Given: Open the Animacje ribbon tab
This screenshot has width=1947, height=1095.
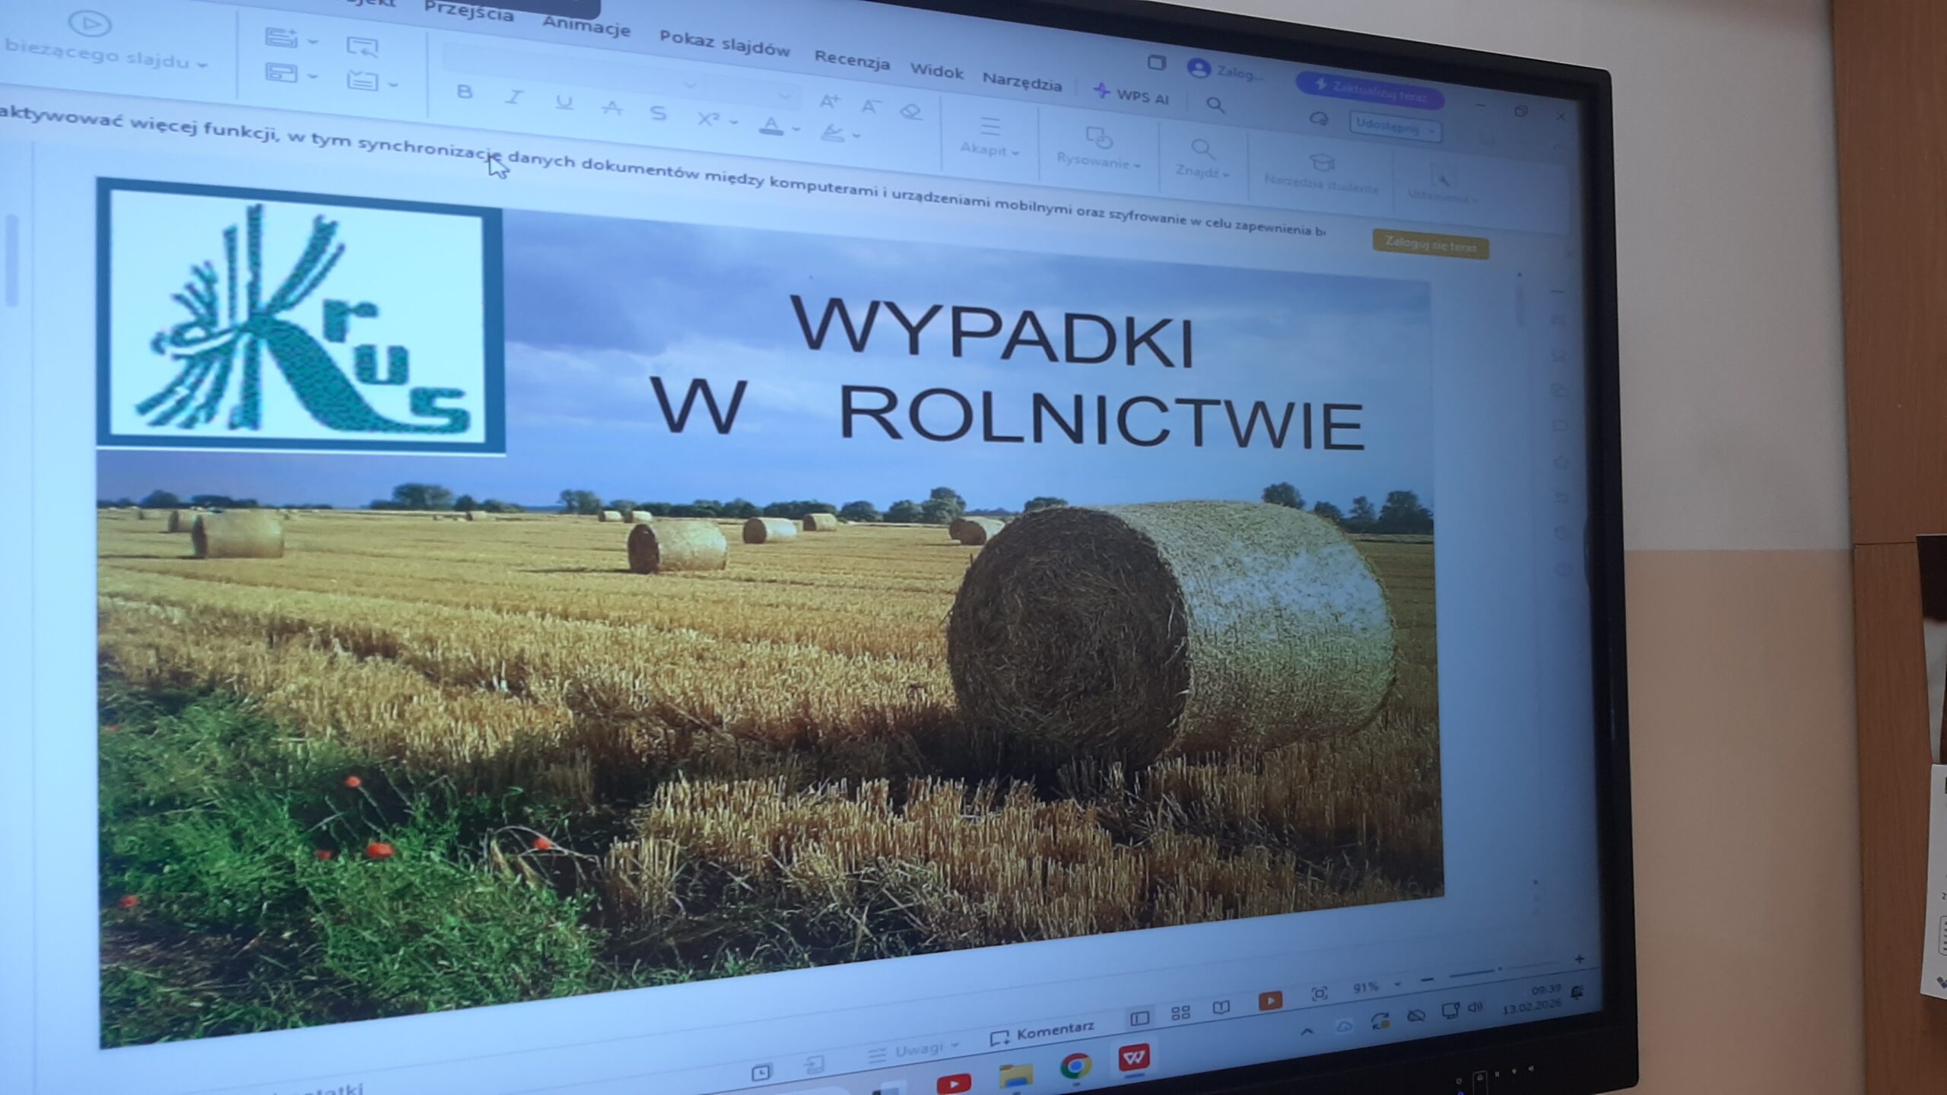Looking at the screenshot, I should [x=586, y=27].
